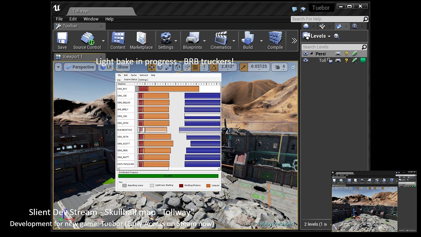Viewport: 421px width, 237px height.
Task: Switch to the Levels panel tab
Action: click(342, 26)
